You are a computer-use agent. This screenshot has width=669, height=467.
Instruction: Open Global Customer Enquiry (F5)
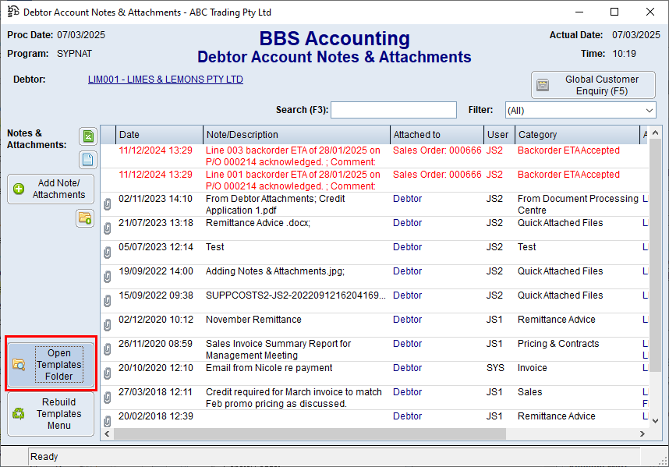593,85
